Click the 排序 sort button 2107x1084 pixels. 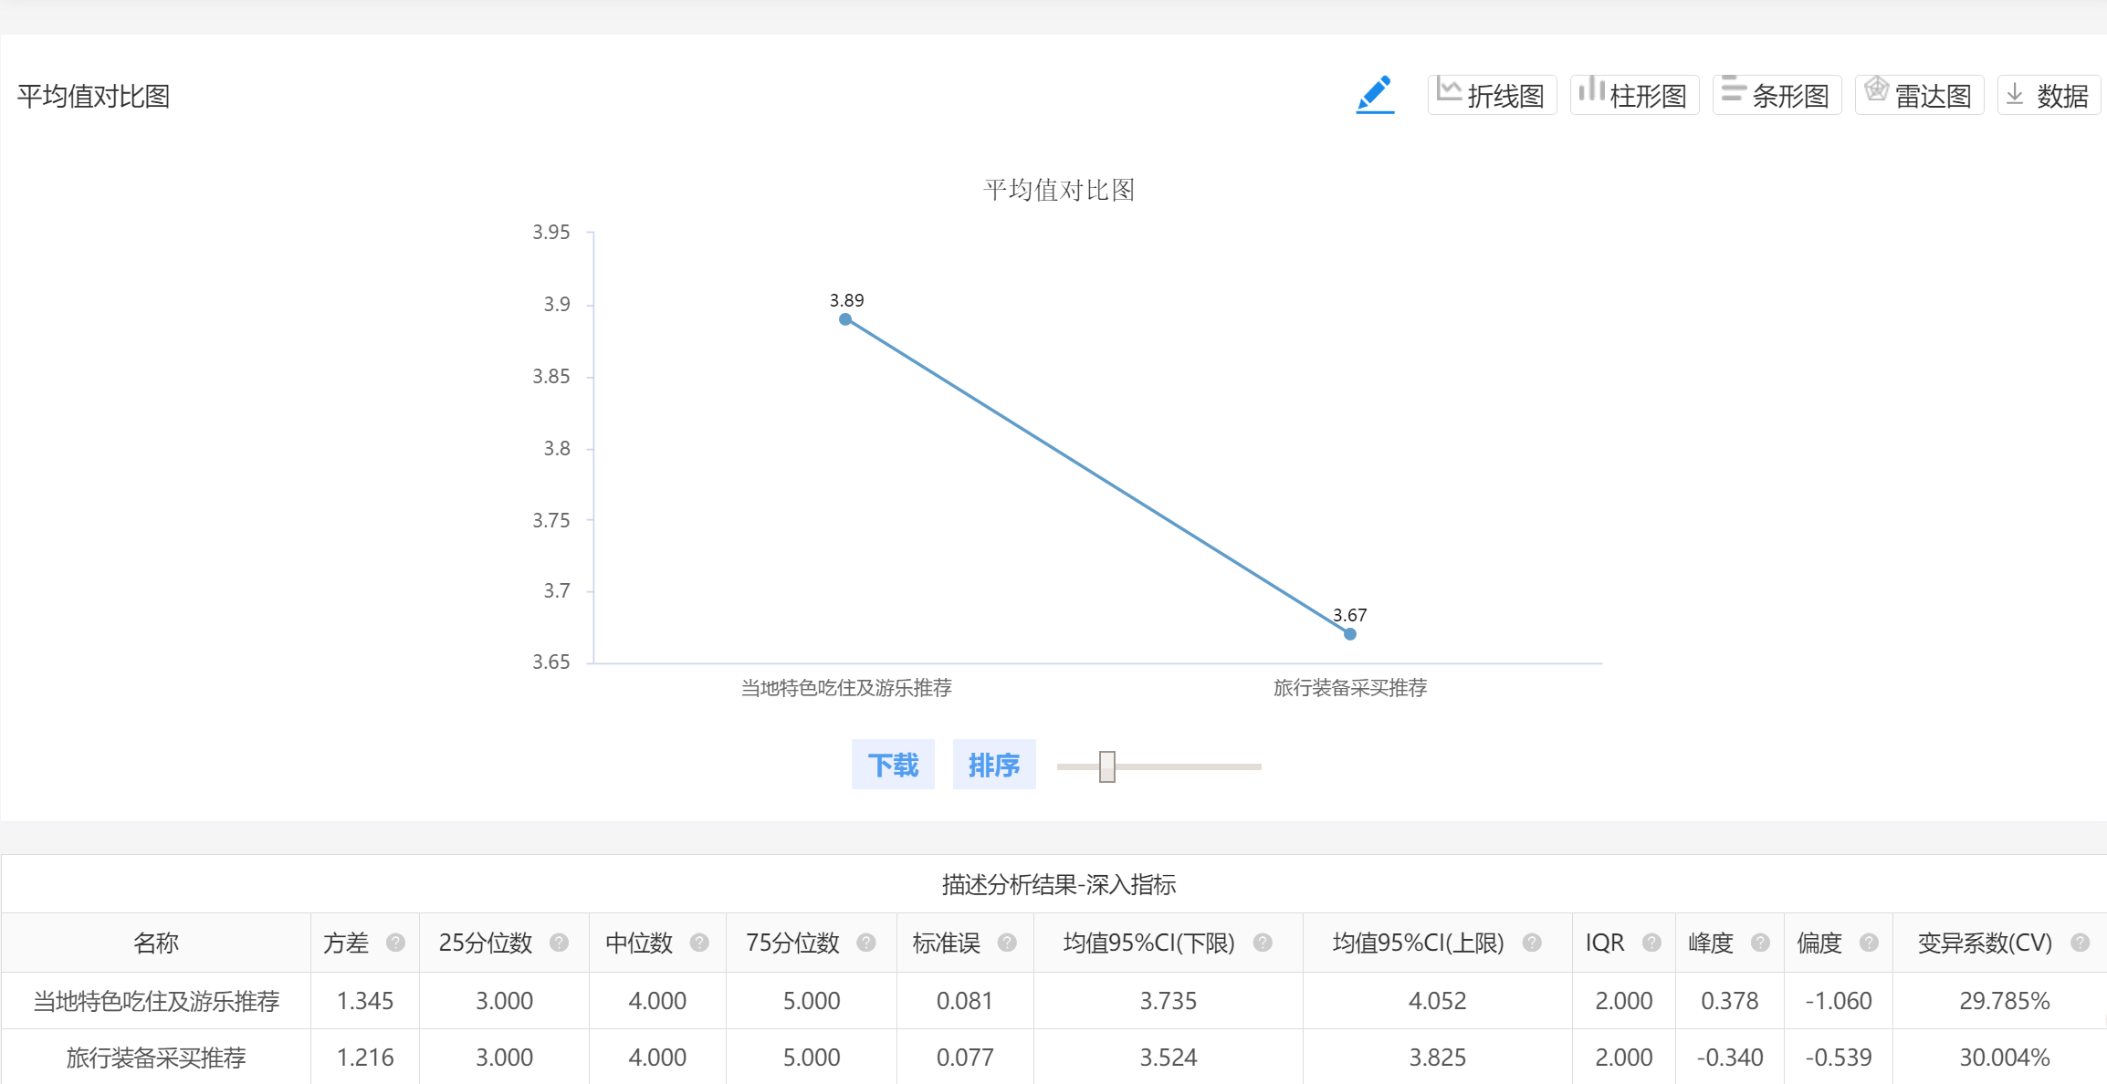click(x=994, y=765)
